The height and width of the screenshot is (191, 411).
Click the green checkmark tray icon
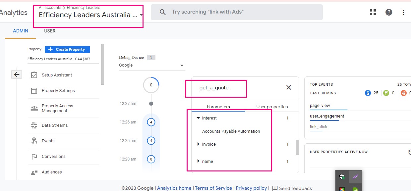tap(355, 189)
